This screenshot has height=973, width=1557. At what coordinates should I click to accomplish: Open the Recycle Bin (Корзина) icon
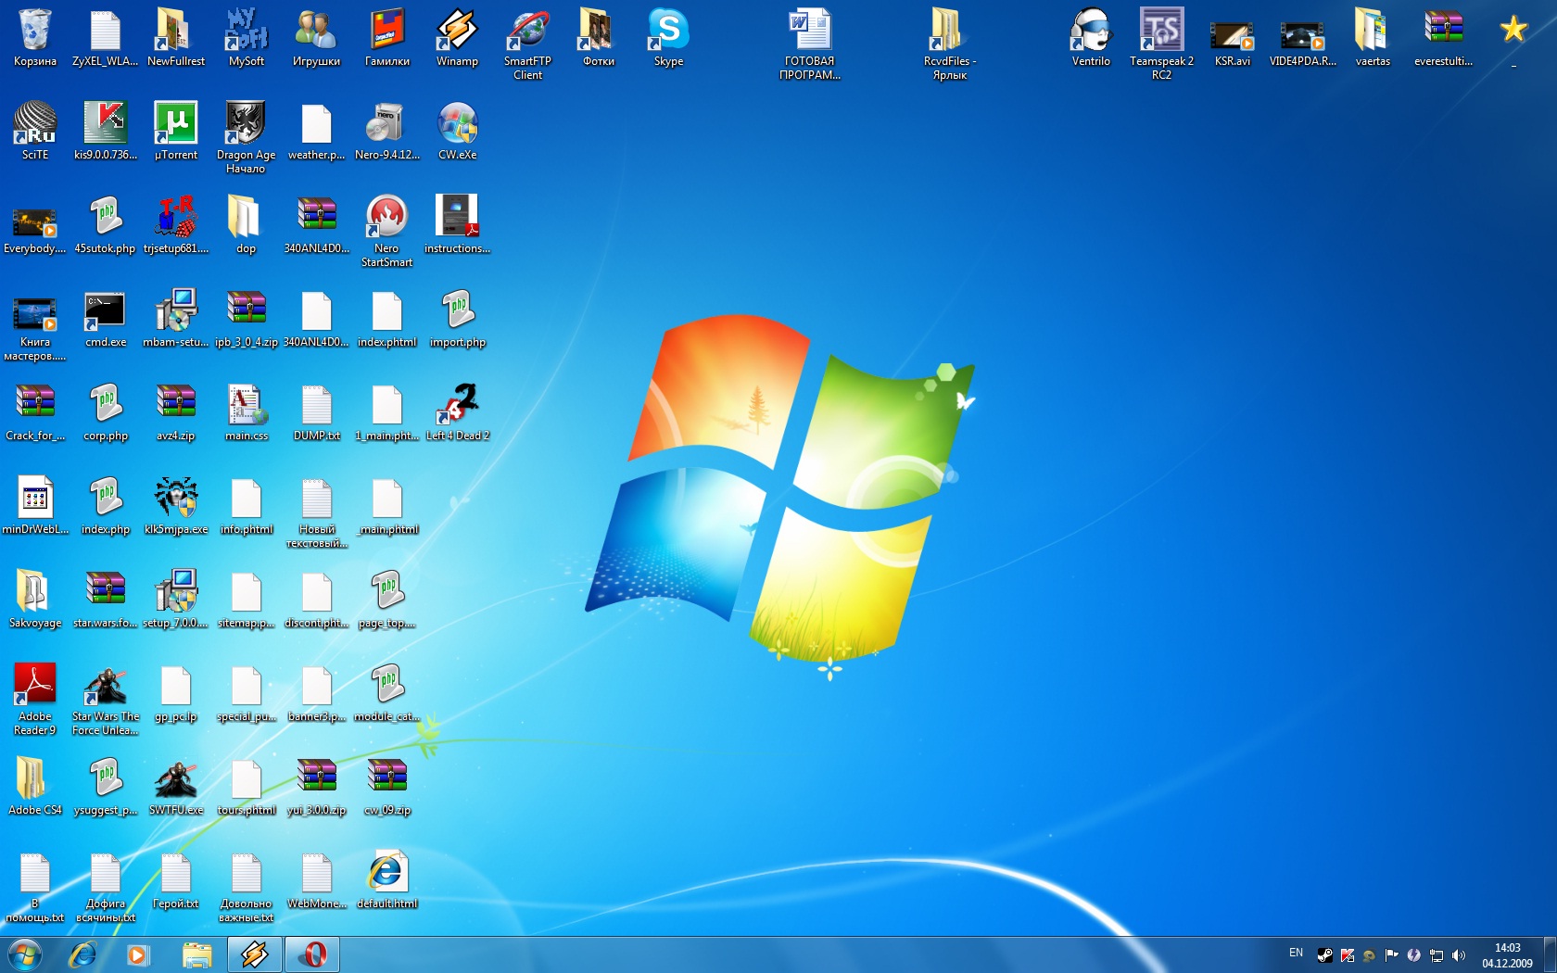point(35,38)
